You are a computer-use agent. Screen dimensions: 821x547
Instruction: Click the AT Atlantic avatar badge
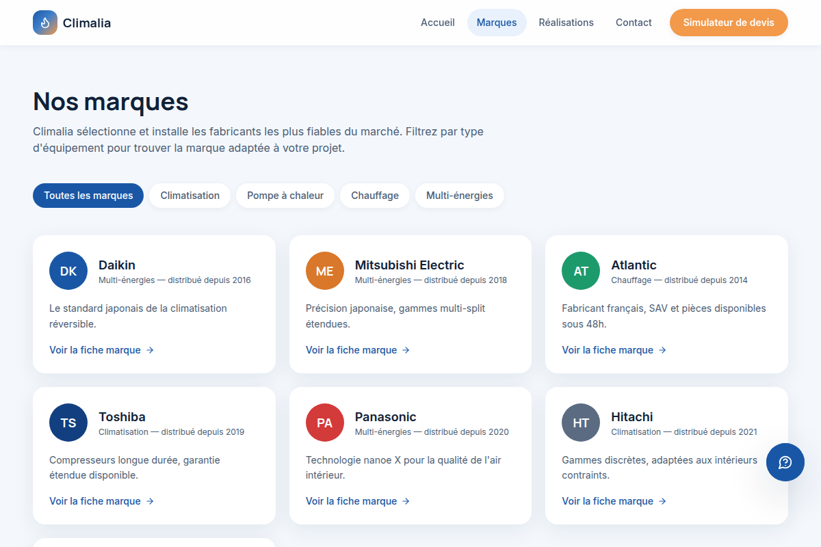point(581,271)
